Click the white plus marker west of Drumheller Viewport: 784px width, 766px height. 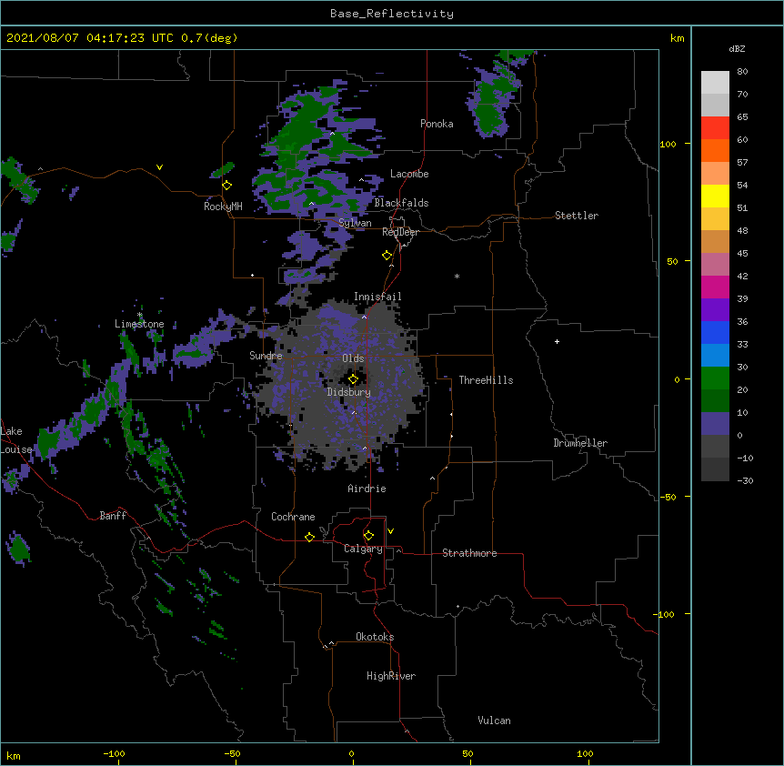tap(557, 341)
